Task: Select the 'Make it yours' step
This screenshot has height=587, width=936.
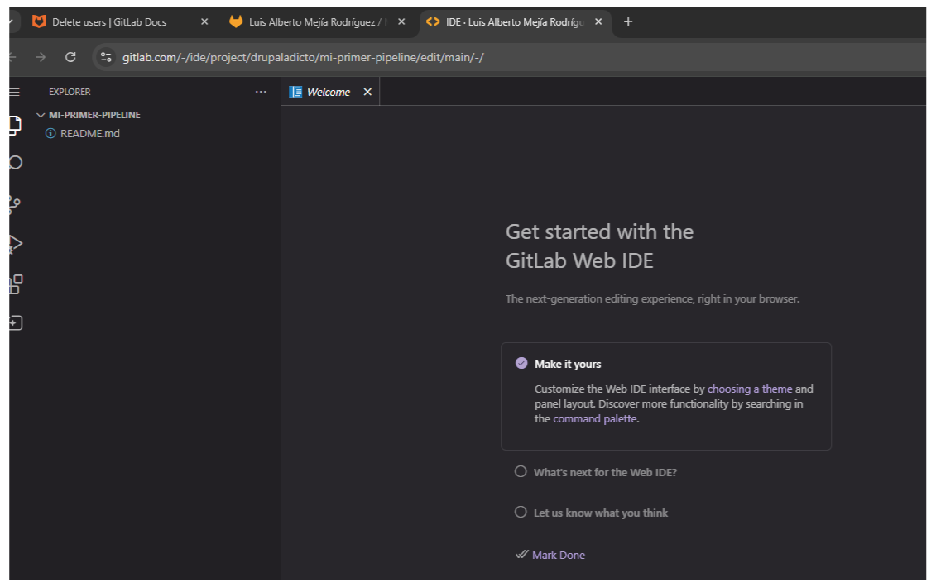Action: [568, 364]
